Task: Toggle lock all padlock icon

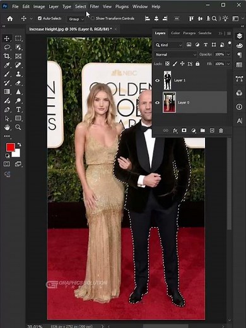Action: click(197, 64)
